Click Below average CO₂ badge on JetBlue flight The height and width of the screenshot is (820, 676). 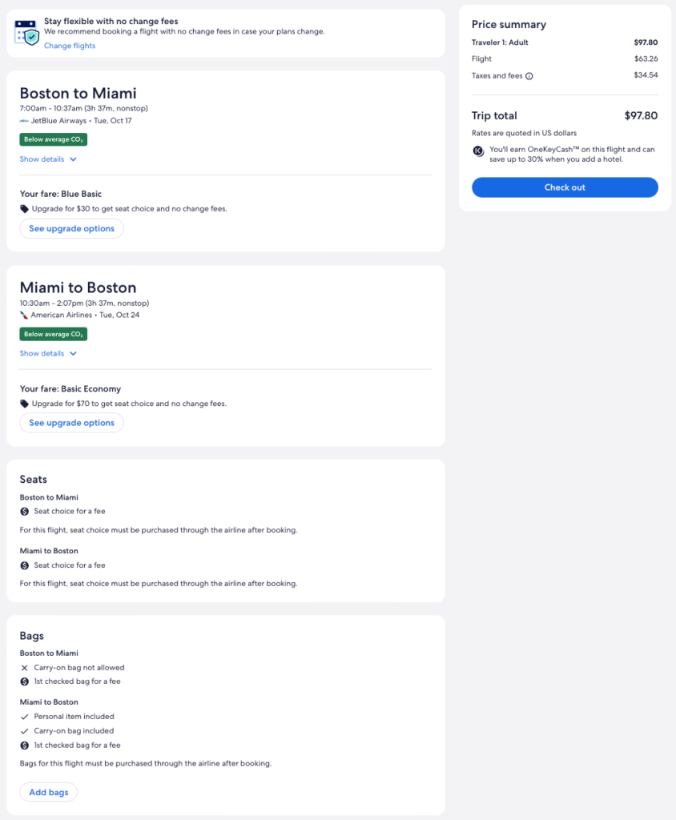click(54, 139)
